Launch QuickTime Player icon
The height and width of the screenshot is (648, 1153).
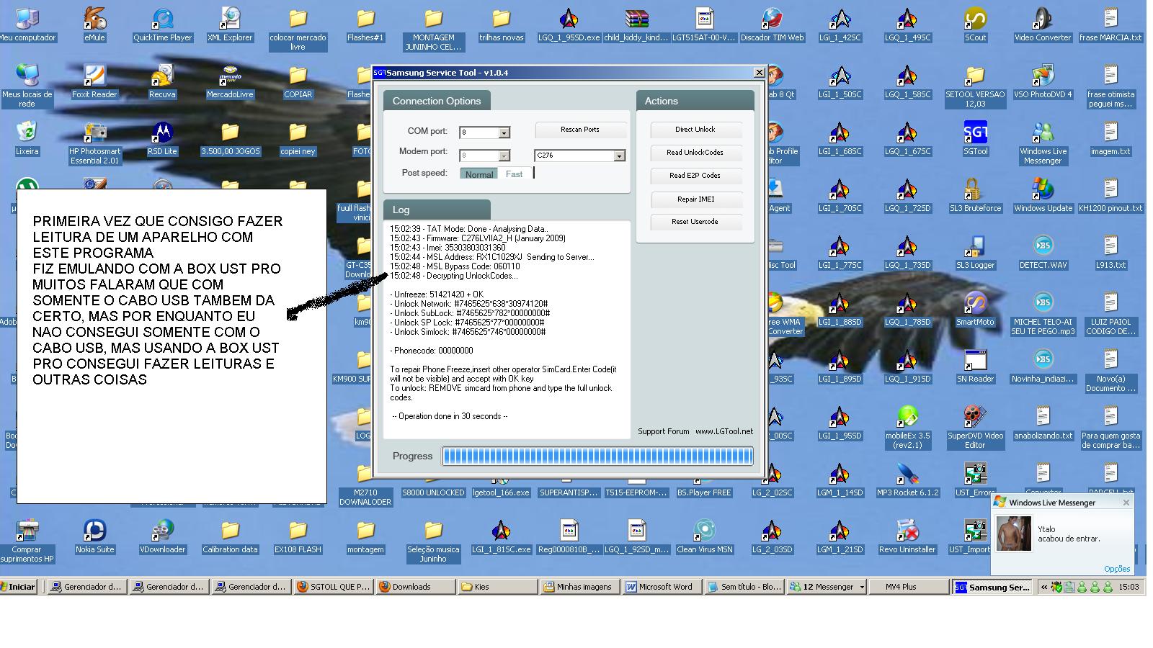pos(162,24)
